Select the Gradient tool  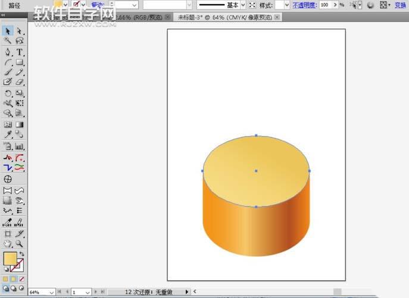[19, 125]
